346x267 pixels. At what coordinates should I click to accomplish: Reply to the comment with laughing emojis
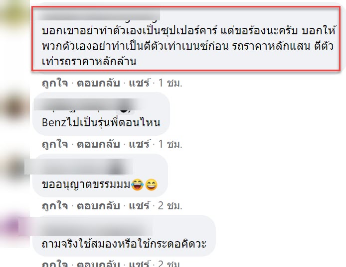click(98, 206)
